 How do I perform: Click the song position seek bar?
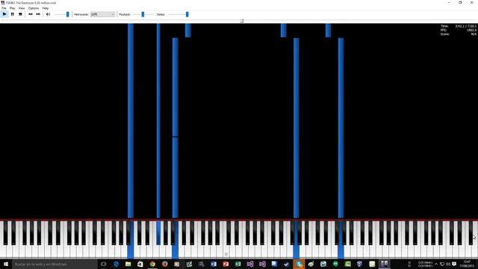pos(239,21)
